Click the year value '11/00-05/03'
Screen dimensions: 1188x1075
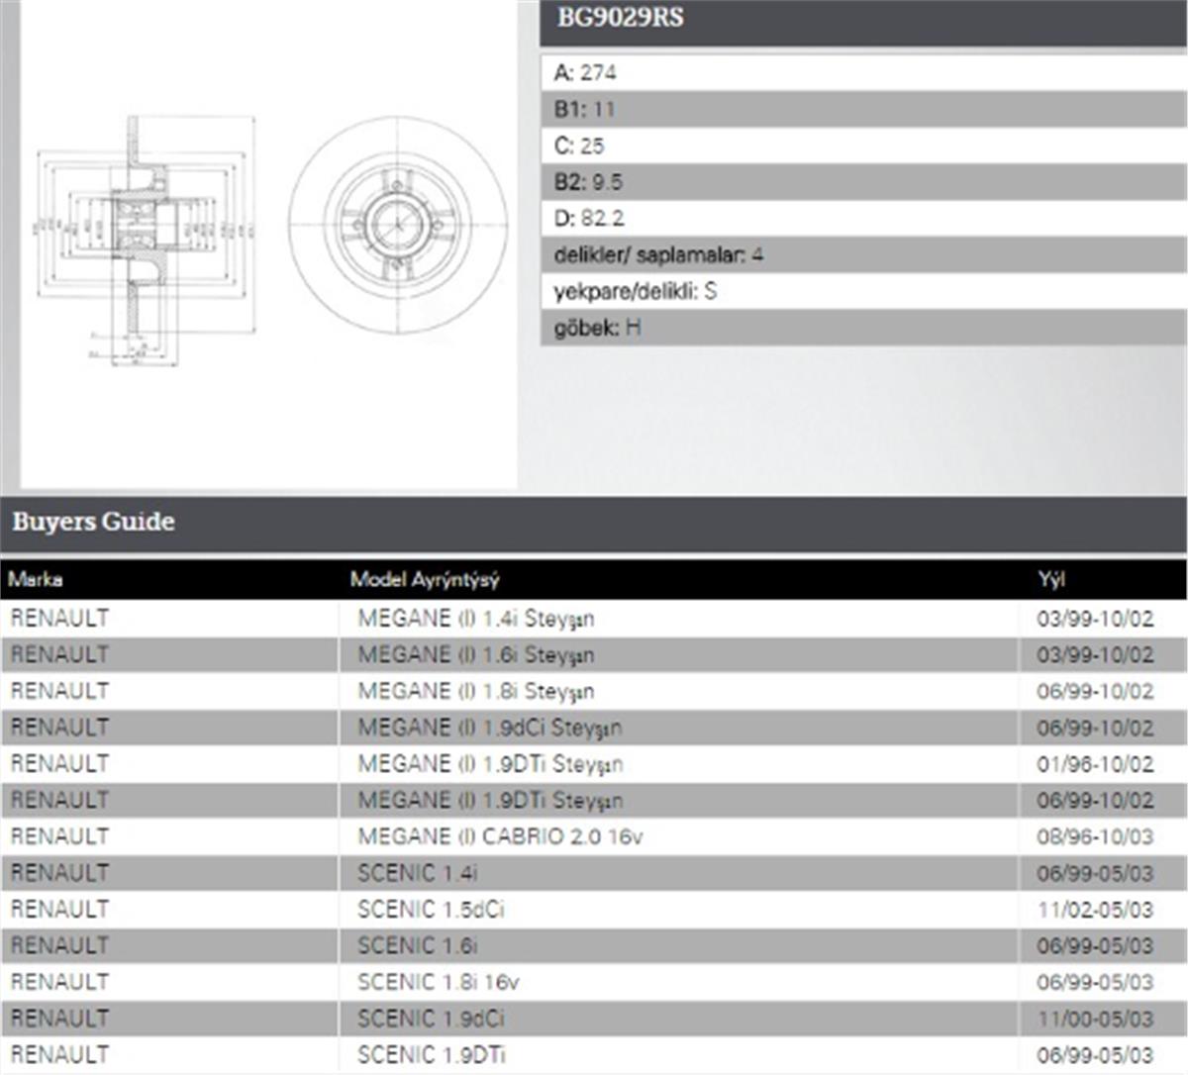point(1095,1019)
